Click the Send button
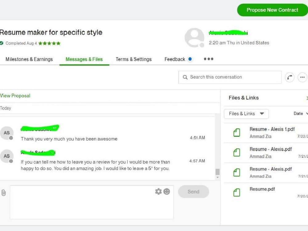The height and width of the screenshot is (231, 308). (x=193, y=192)
